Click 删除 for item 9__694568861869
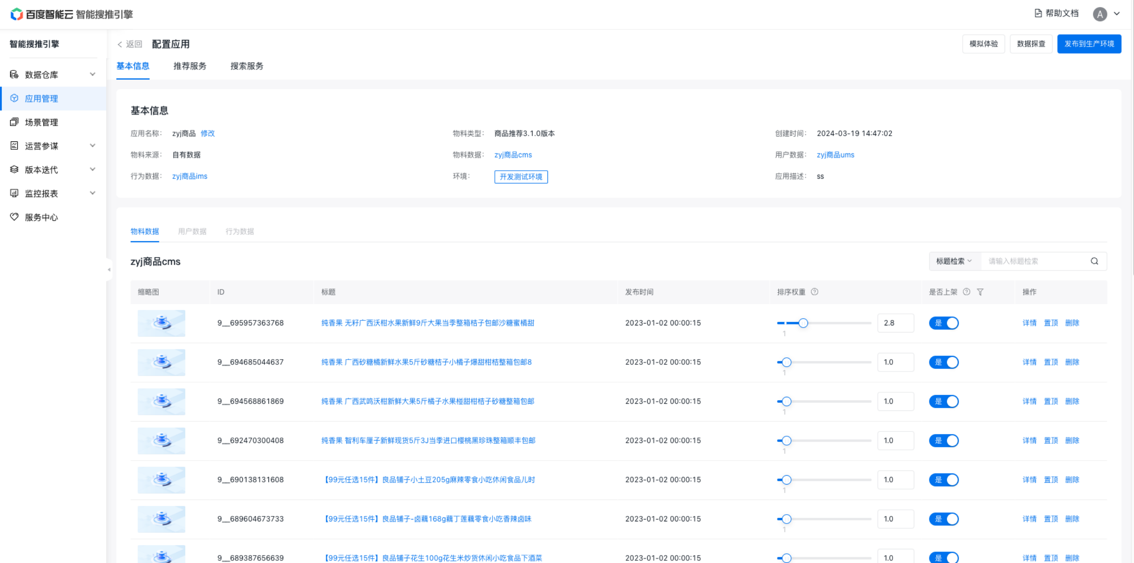 (x=1072, y=401)
